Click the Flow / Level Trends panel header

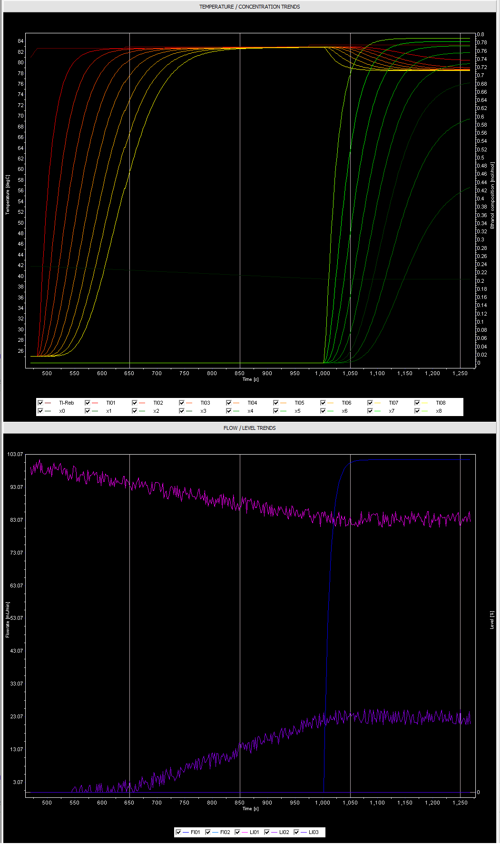click(x=249, y=428)
